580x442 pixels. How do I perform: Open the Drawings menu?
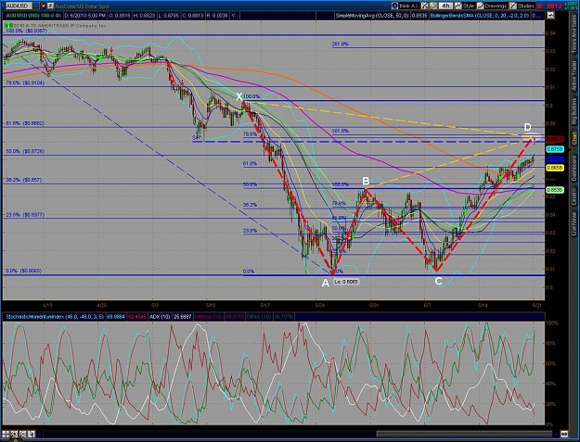[492, 6]
